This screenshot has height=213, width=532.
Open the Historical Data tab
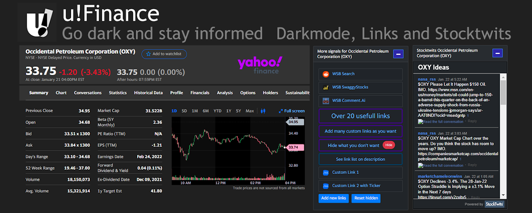click(148, 93)
